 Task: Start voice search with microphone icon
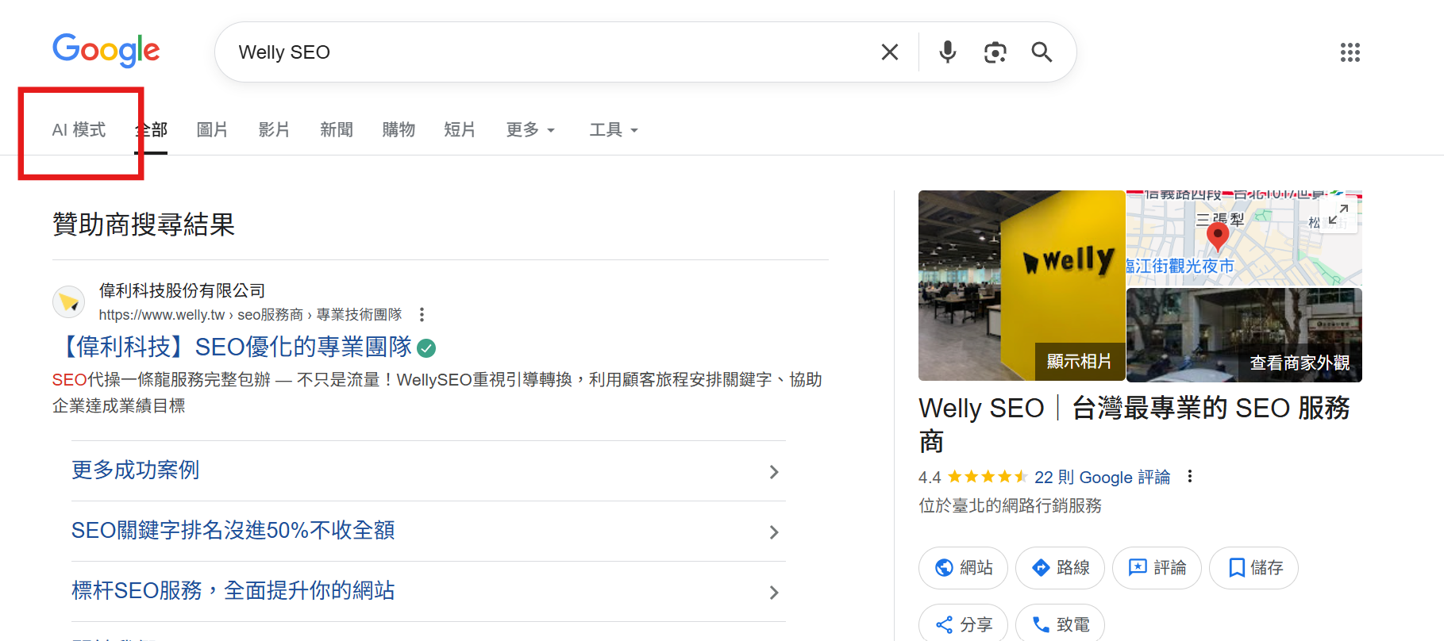[x=947, y=52]
